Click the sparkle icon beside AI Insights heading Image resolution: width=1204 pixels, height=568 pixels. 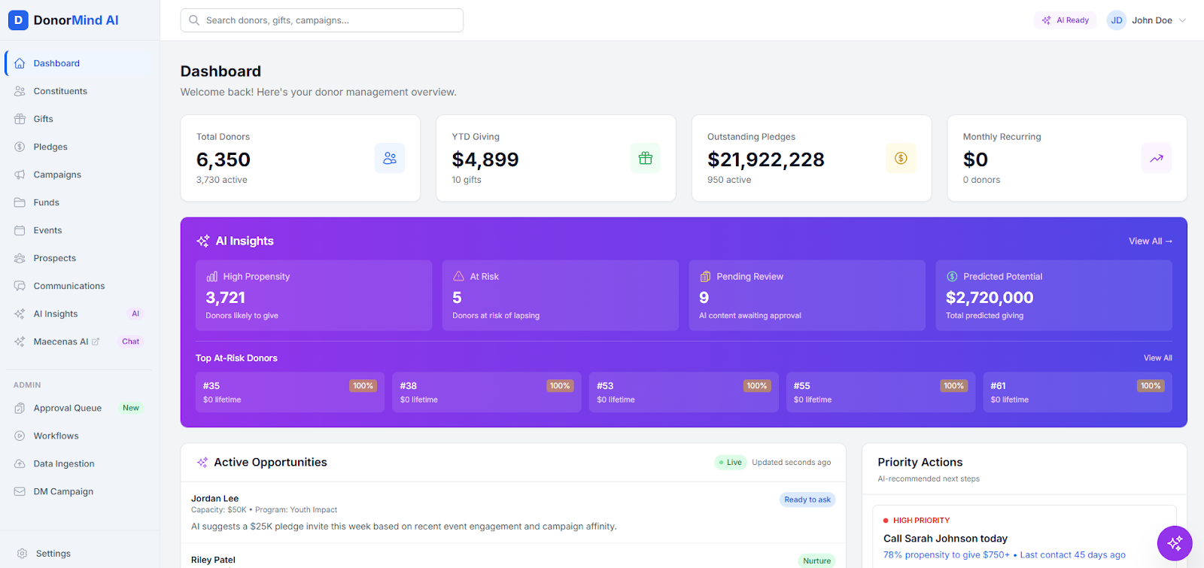point(203,241)
